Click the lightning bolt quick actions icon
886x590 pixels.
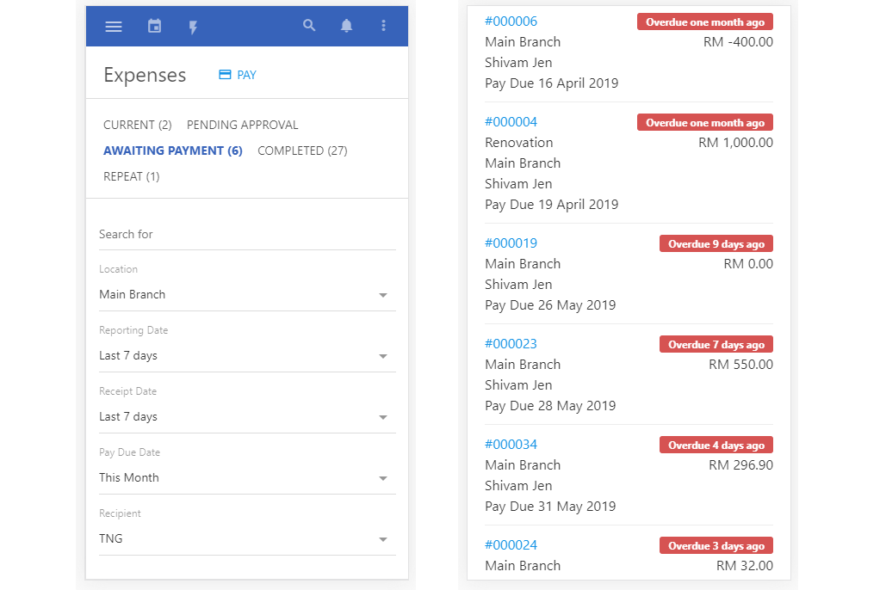[x=193, y=26]
